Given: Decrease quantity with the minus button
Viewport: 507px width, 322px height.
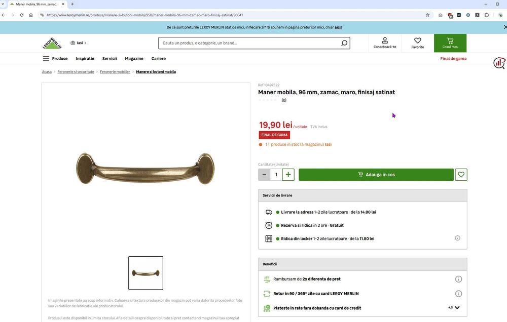Looking at the screenshot, I should click(x=264, y=174).
